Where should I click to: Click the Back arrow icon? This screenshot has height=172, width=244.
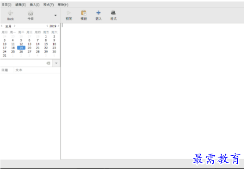[10, 13]
